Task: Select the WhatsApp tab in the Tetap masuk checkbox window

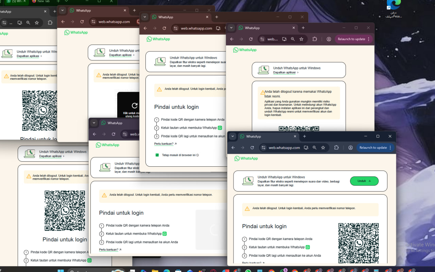Action: tap(181, 17)
